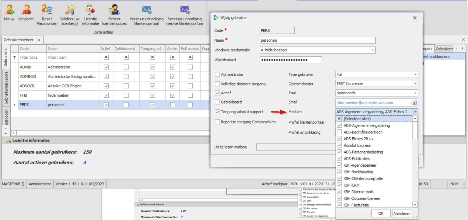Open Opstartdossier dropdown
The height and width of the screenshot is (220, 468).
coord(415,84)
